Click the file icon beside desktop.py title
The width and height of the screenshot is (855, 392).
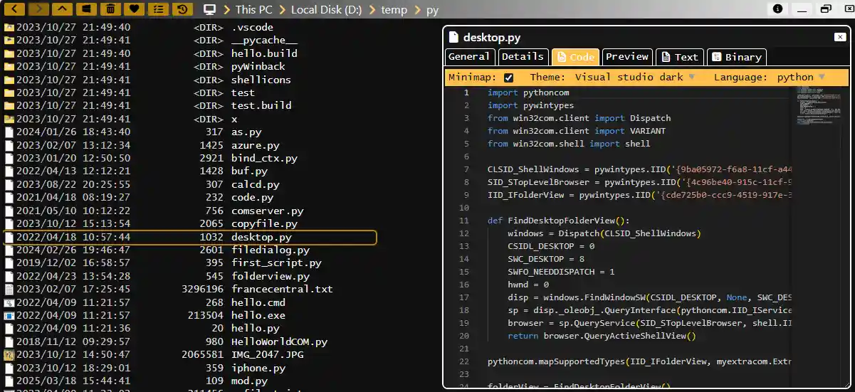click(453, 38)
